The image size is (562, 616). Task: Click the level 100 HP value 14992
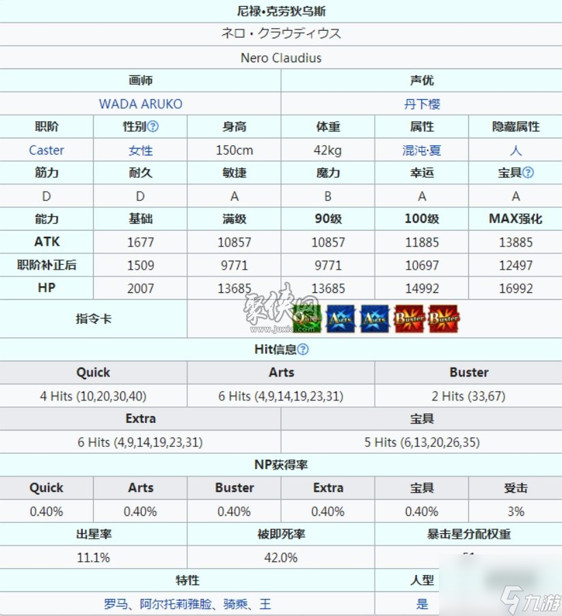point(422,289)
